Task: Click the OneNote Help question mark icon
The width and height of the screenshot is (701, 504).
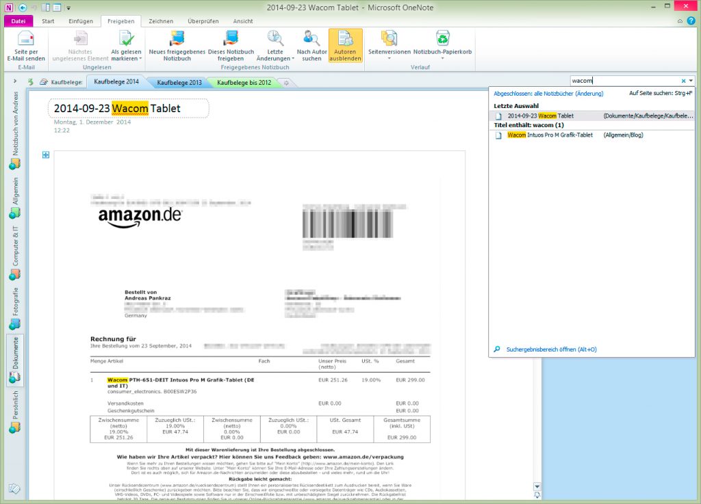Action: [x=691, y=21]
